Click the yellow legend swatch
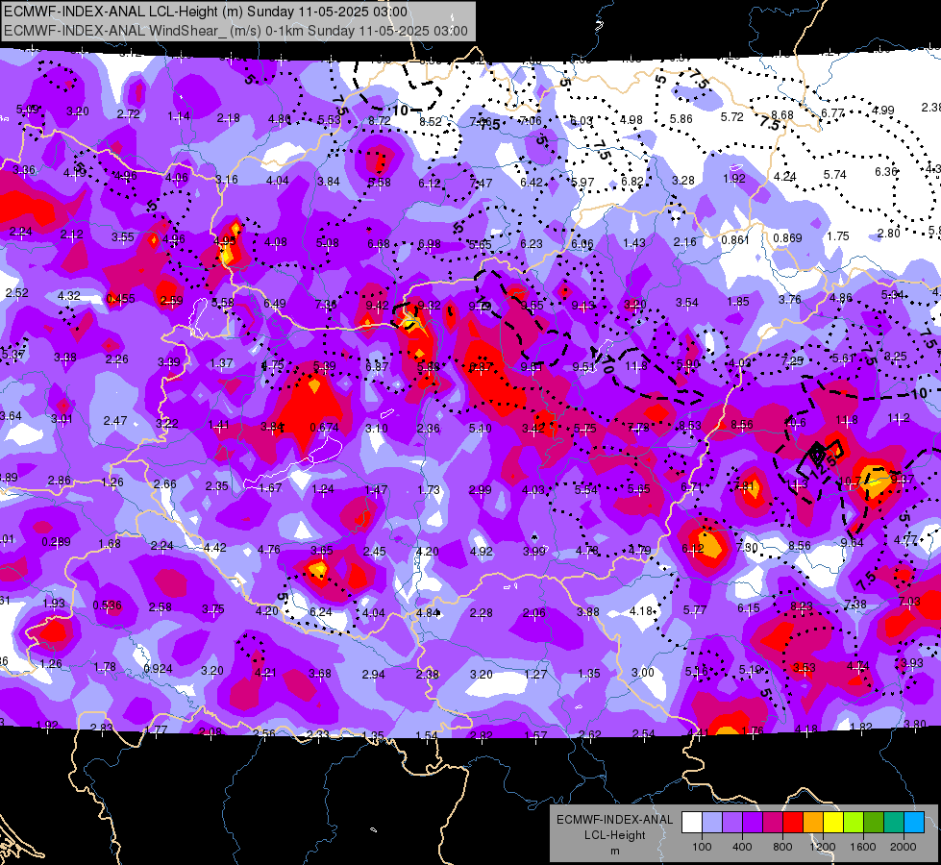 coord(833,823)
